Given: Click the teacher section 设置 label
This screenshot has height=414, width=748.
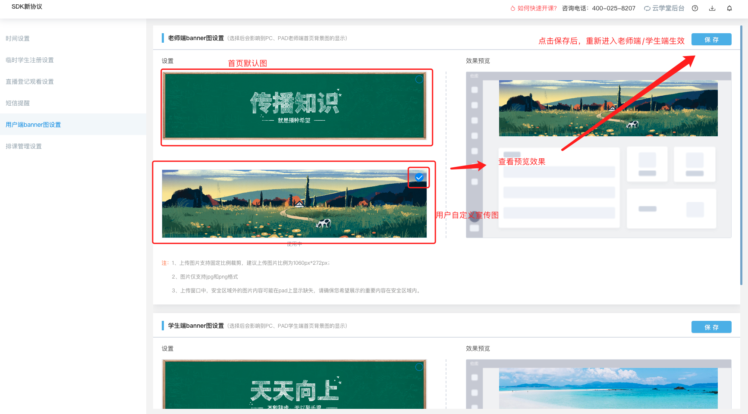Looking at the screenshot, I should click(167, 61).
